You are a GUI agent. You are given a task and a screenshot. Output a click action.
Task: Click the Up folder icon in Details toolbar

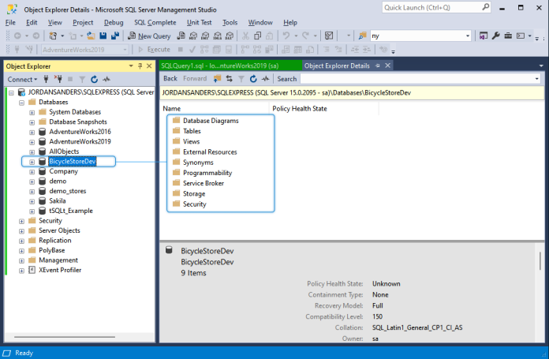[x=218, y=79]
